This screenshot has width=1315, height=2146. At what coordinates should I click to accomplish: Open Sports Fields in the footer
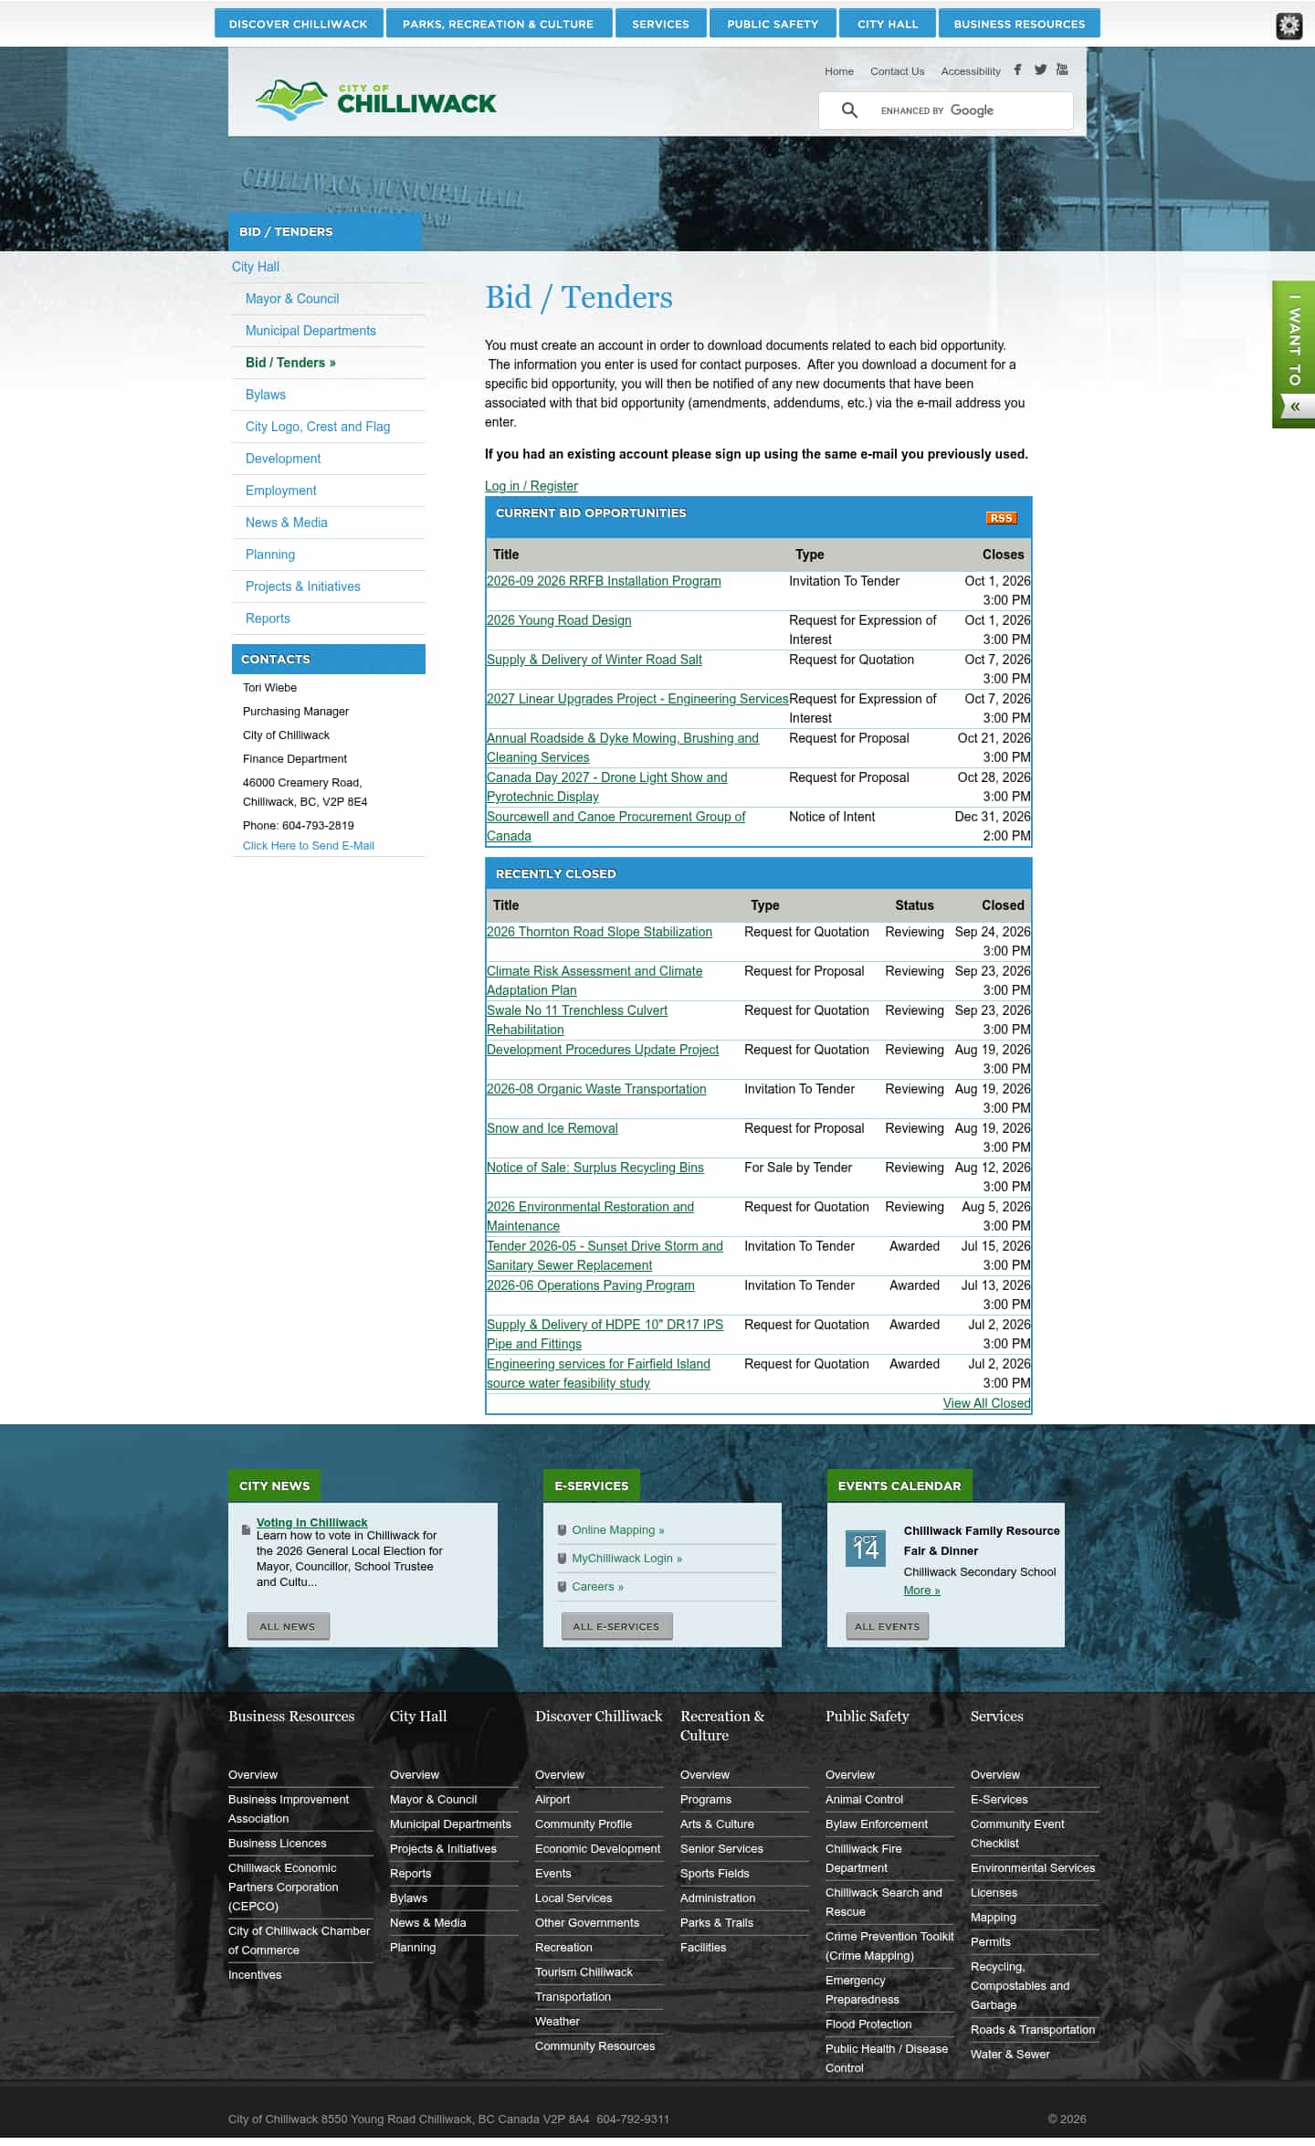[x=715, y=1874]
